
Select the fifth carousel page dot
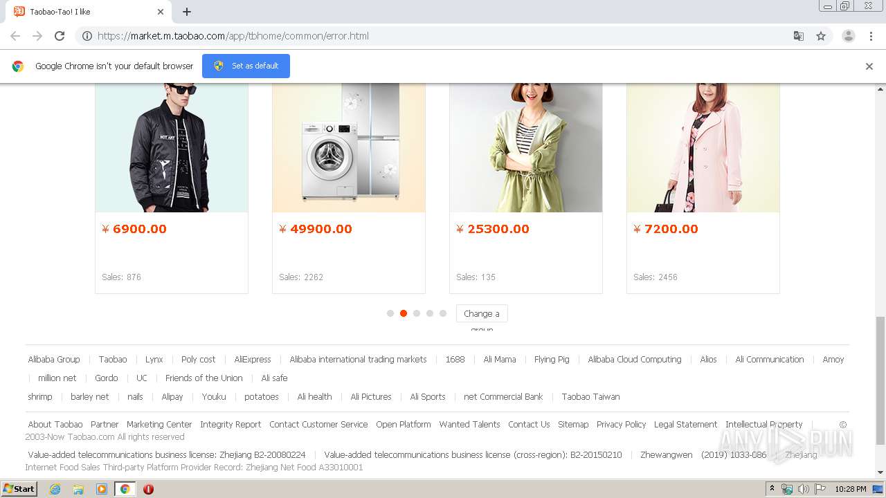click(x=443, y=313)
